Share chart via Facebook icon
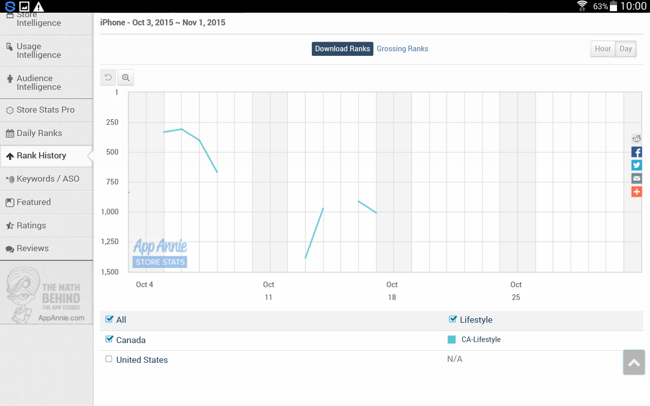 pos(636,152)
